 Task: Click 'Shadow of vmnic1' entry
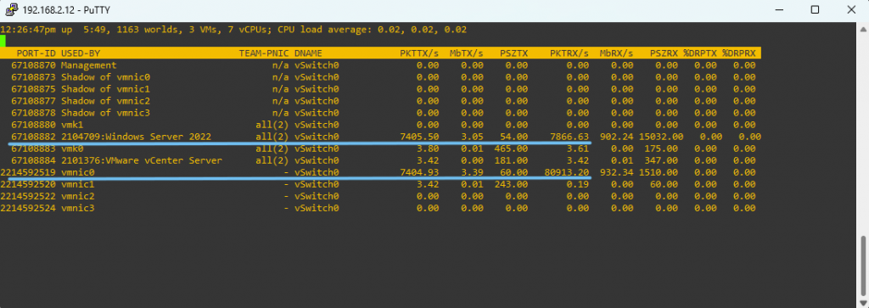(105, 89)
